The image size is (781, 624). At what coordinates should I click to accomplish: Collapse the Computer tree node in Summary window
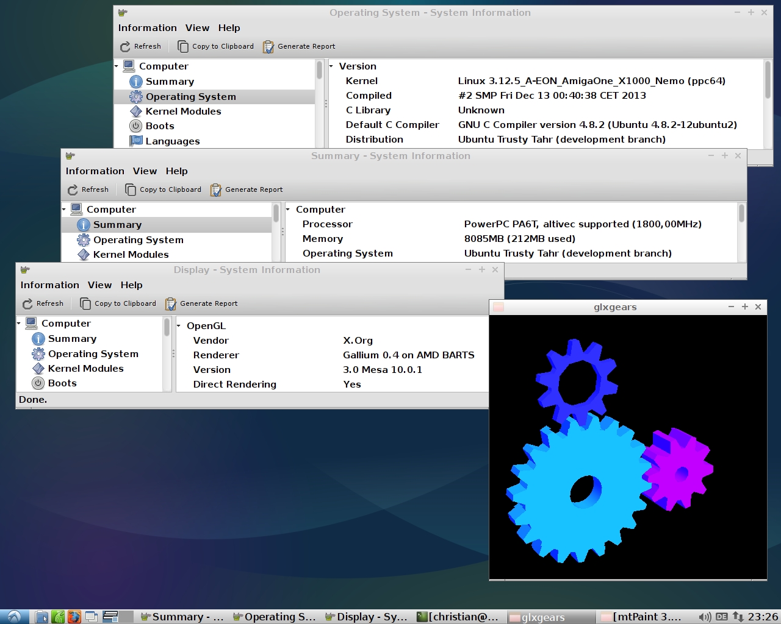64,210
